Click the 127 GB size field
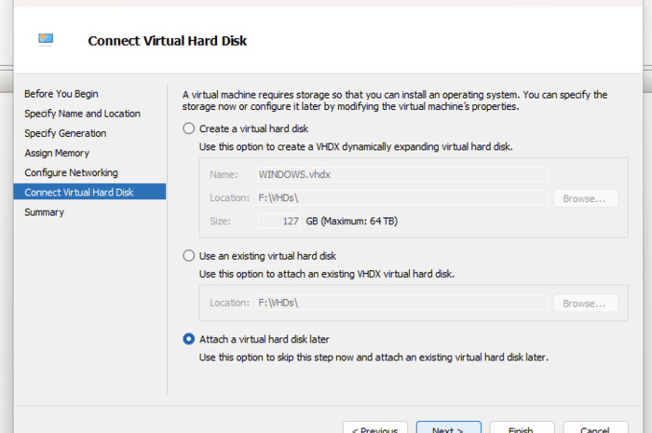Screen dimensions: 652x433 278,222
